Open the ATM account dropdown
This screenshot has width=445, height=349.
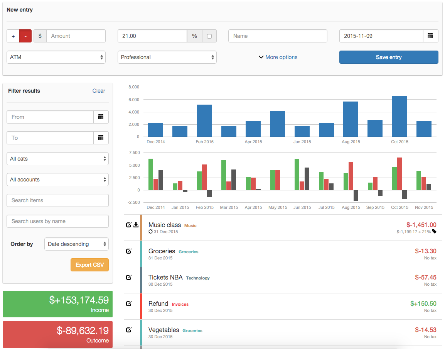pos(56,57)
